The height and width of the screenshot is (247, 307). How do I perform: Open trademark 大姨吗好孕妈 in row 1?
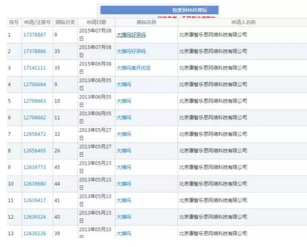click(131, 35)
